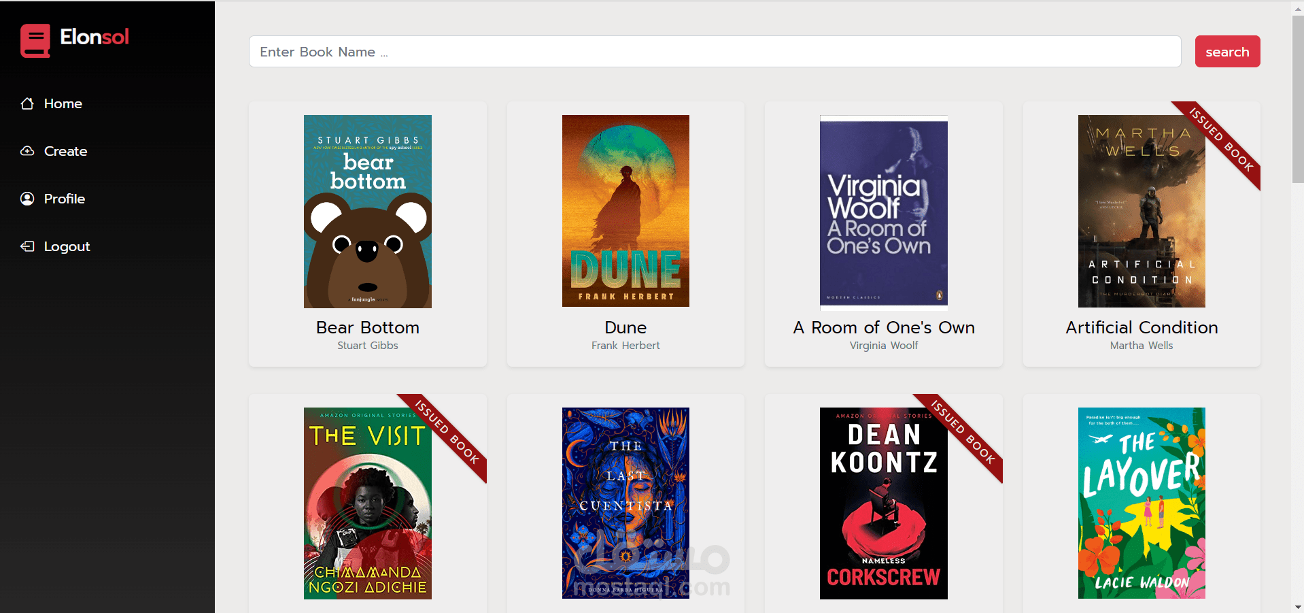Click the Bear Bottom title text
The height and width of the screenshot is (613, 1304).
368,327
